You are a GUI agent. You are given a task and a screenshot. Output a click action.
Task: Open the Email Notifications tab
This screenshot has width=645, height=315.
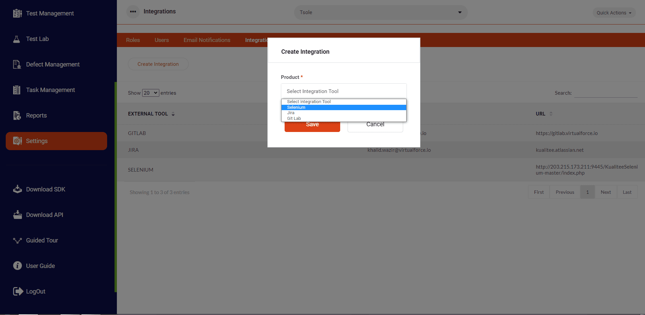click(x=207, y=40)
